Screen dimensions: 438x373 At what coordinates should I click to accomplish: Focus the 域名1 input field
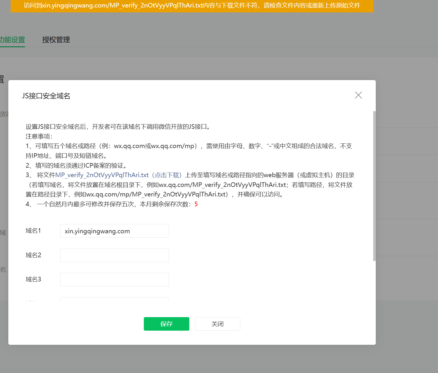114,231
